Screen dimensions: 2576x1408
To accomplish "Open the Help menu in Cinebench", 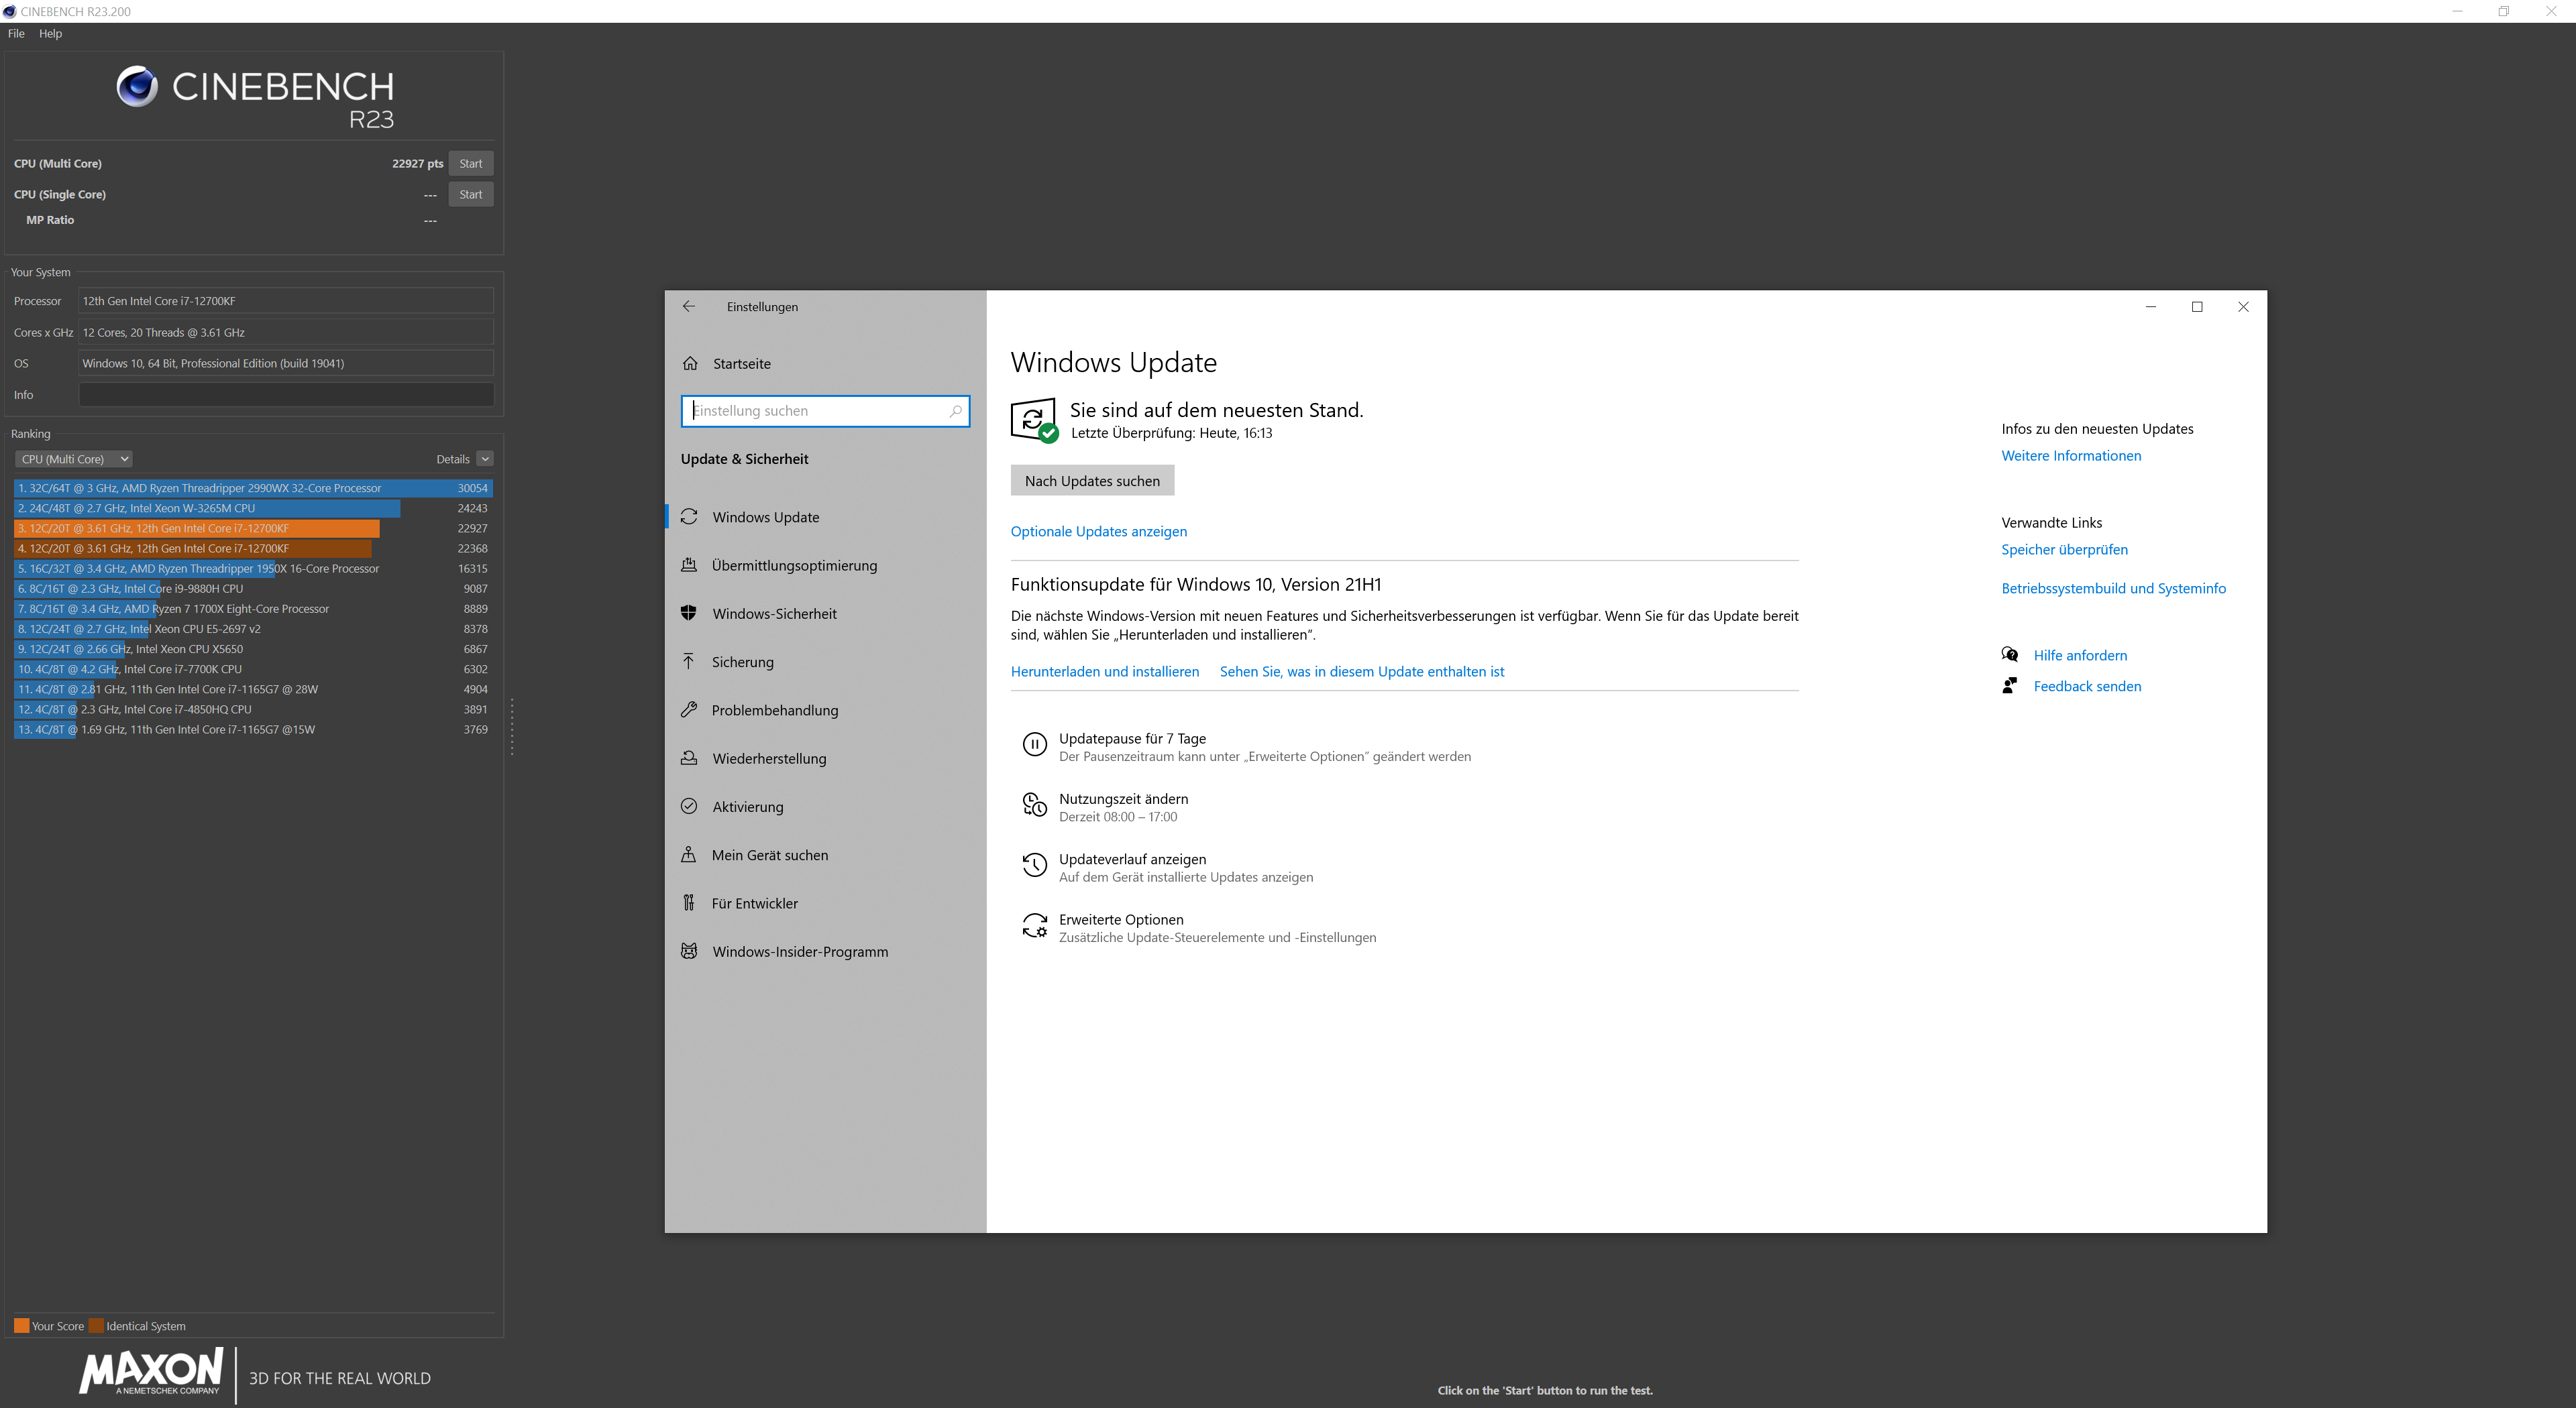I will pyautogui.click(x=50, y=34).
